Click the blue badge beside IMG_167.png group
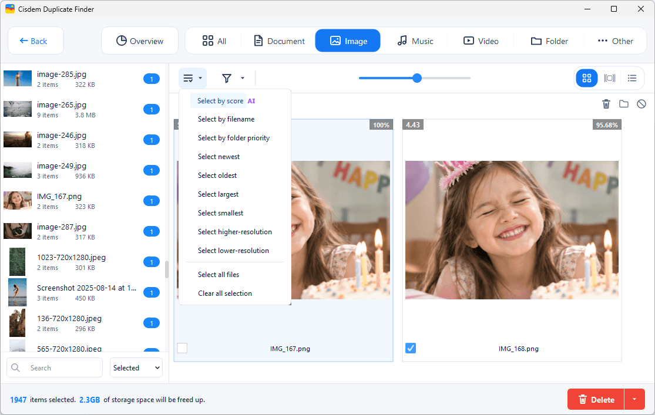This screenshot has width=655, height=415. point(151,201)
